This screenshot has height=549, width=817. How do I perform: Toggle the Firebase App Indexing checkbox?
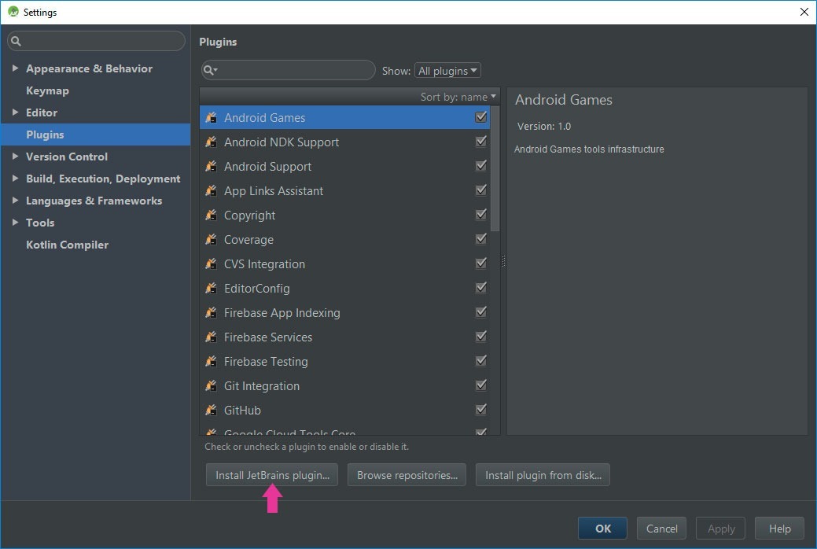tap(481, 311)
